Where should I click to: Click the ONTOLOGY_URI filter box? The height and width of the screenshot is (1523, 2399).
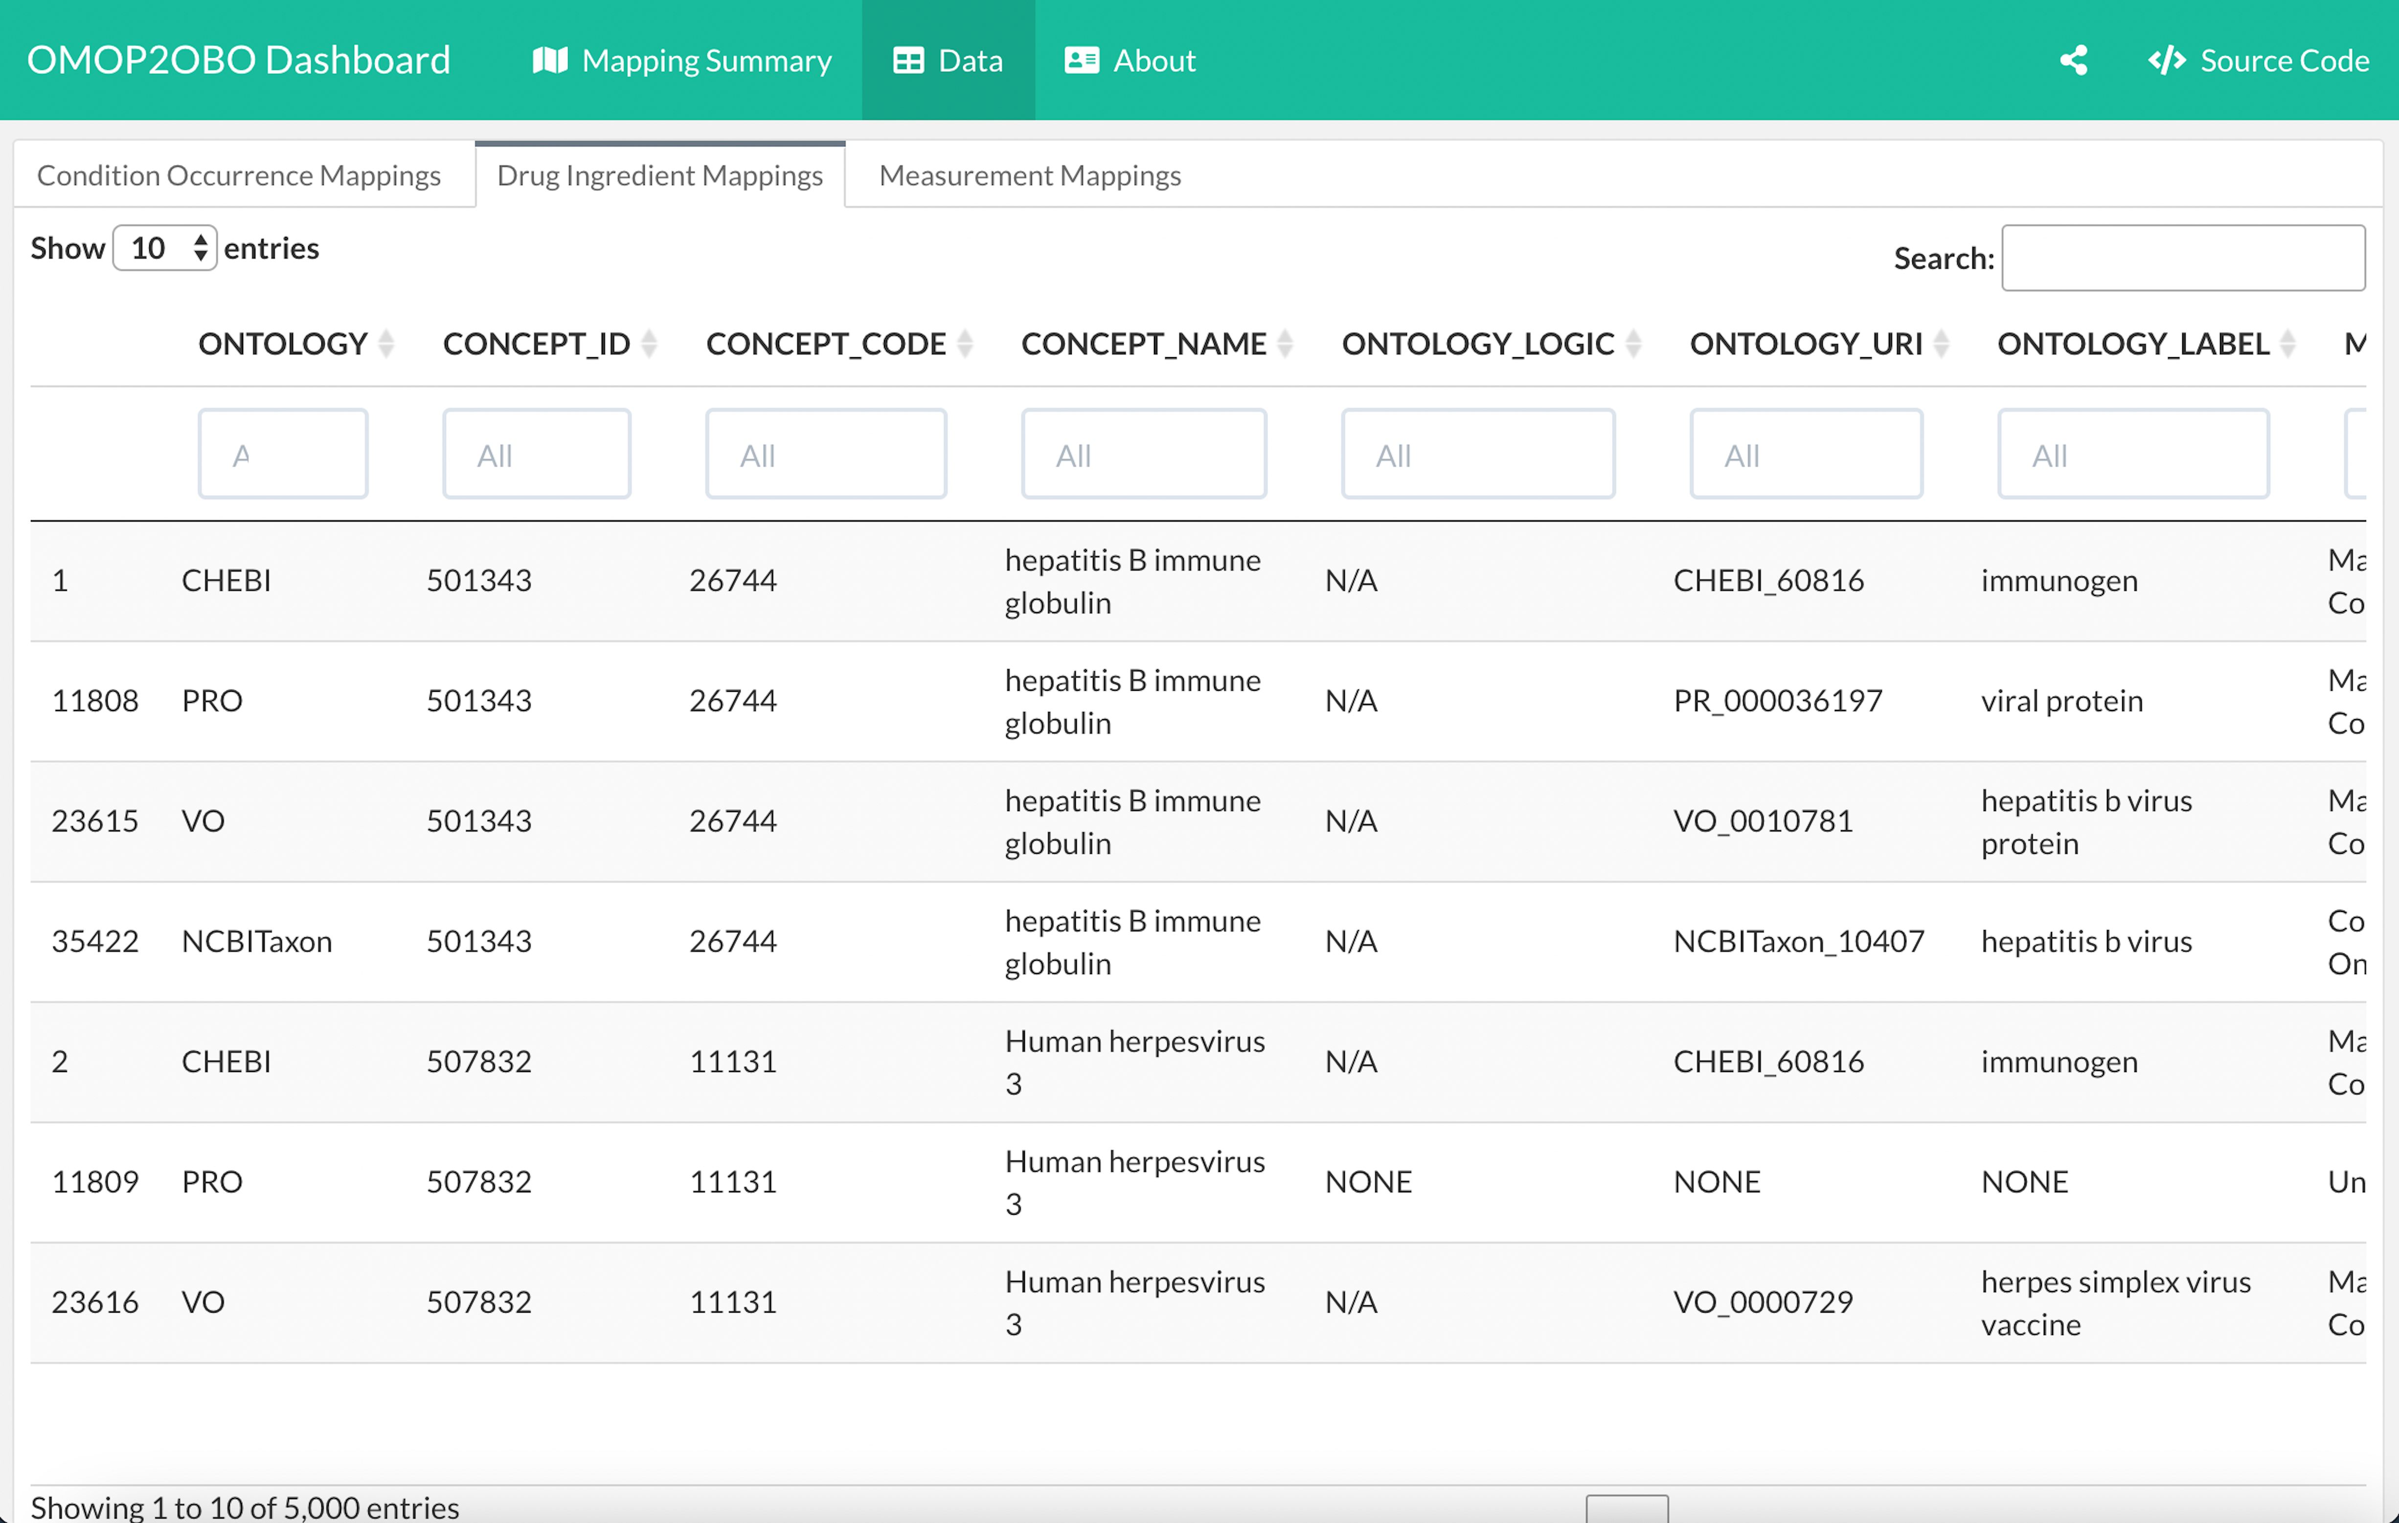[x=1806, y=454]
